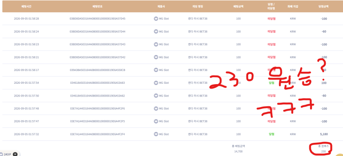Click the winning amount -60
343x156 pixels.
click(x=324, y=32)
